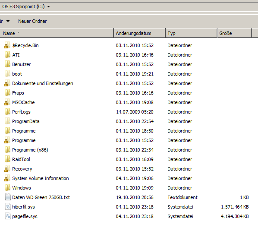This screenshot has width=258, height=231.
Task: Select the Benutzer folder name
Action: [x=22, y=64]
